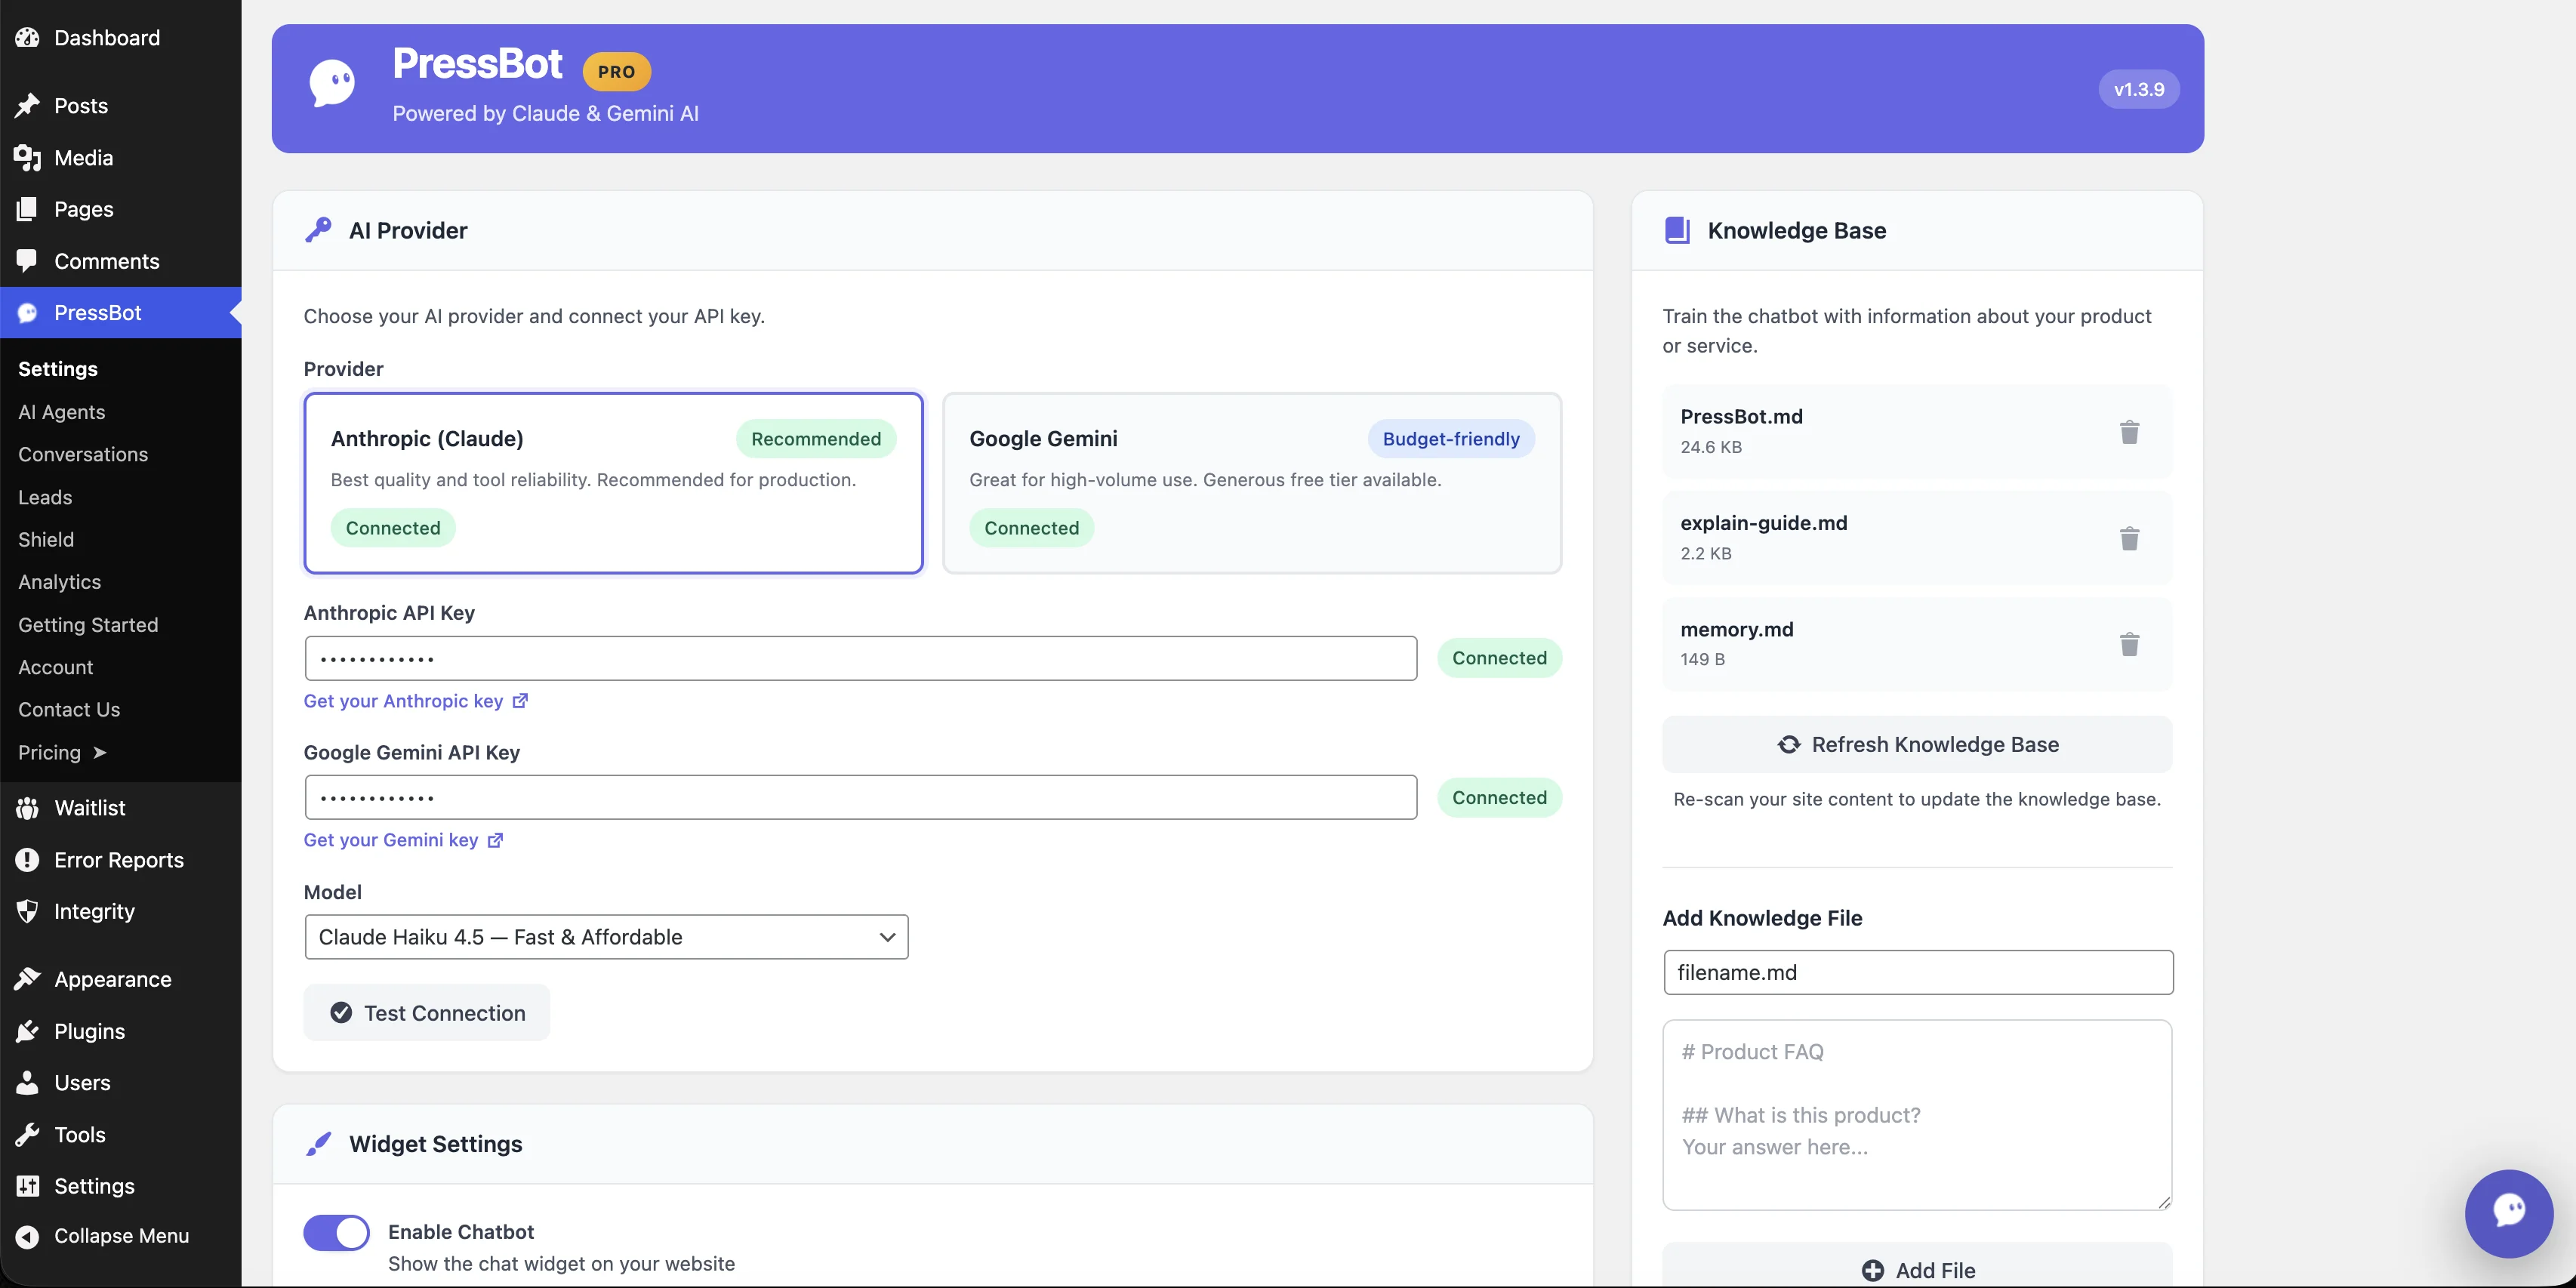Expand the Pricing menu item
Image resolution: width=2576 pixels, height=1288 pixels.
[x=60, y=752]
